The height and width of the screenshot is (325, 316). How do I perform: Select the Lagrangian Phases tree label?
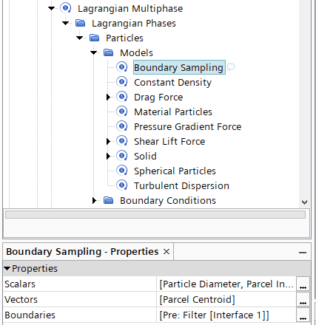(x=134, y=23)
